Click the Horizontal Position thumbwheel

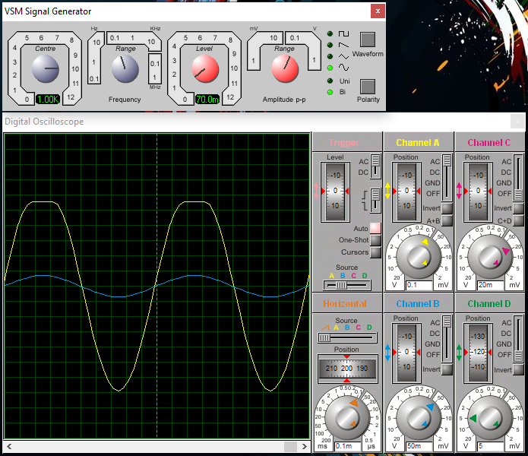tap(347, 368)
